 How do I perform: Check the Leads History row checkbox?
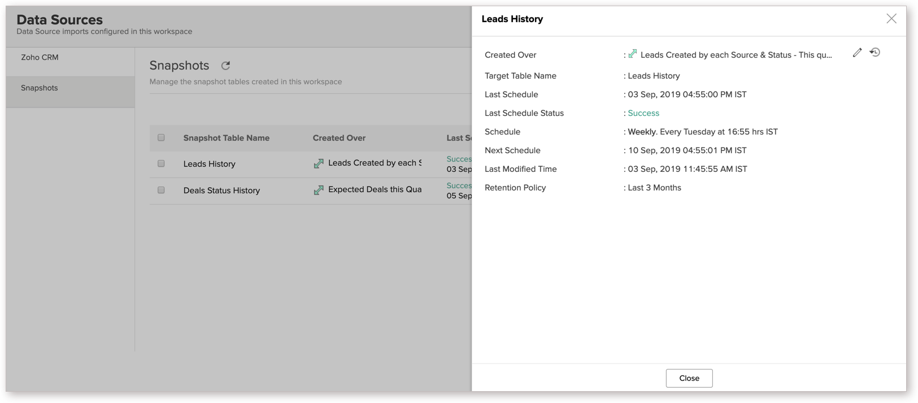point(161,163)
